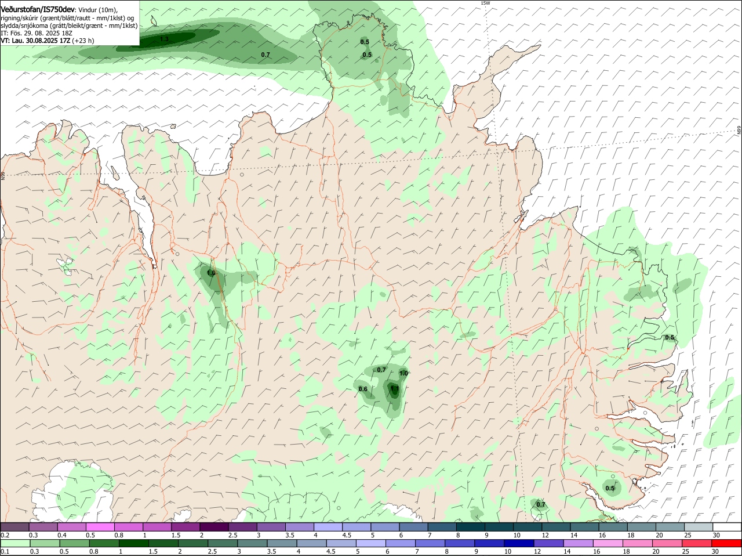Pick the dark purple upper legend swatch labeled 2
This screenshot has width=742, height=556.
[x=214, y=526]
